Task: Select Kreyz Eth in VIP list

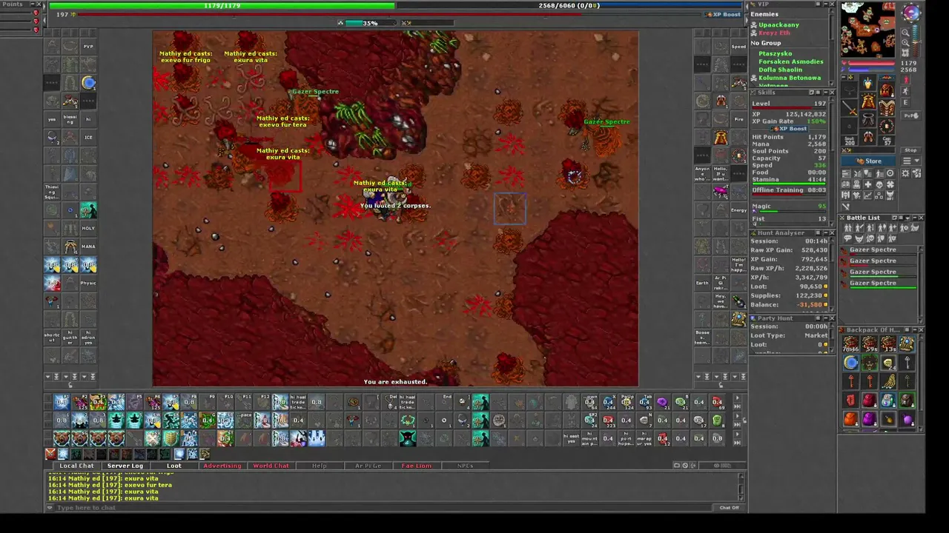Action: pos(774,33)
